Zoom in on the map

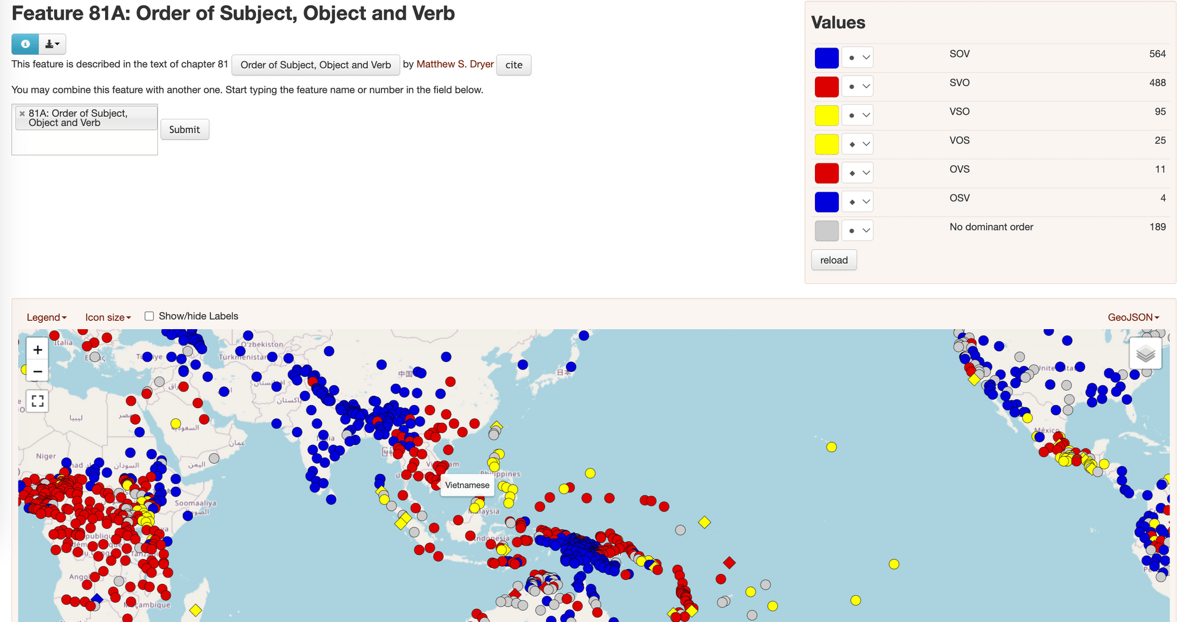pyautogui.click(x=37, y=350)
